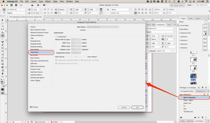Select the Pen tool
The image size is (210, 123).
click(x=2, y=42)
